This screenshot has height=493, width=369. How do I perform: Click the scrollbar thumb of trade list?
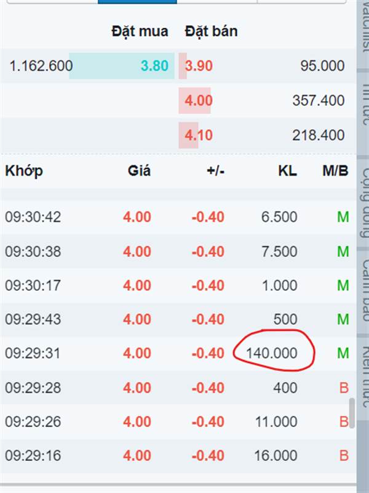(x=352, y=413)
